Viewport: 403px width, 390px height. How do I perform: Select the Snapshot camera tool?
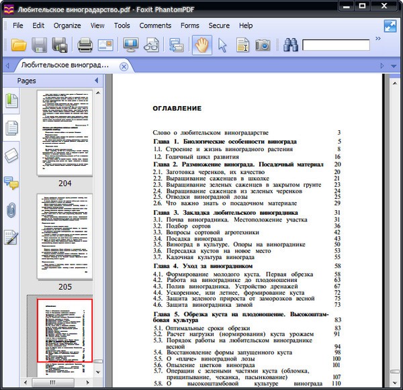[263, 45]
